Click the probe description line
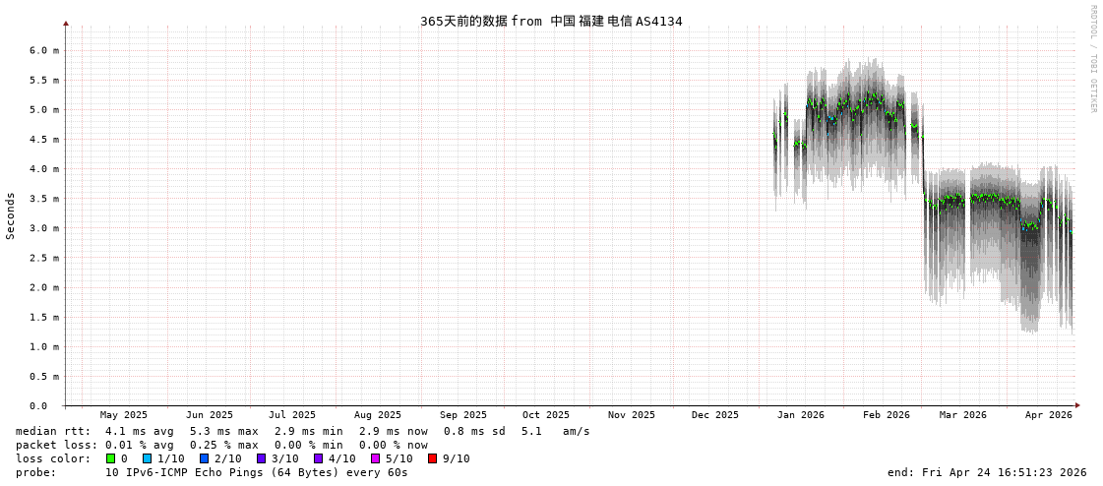1103x486 pixels. pos(212,472)
